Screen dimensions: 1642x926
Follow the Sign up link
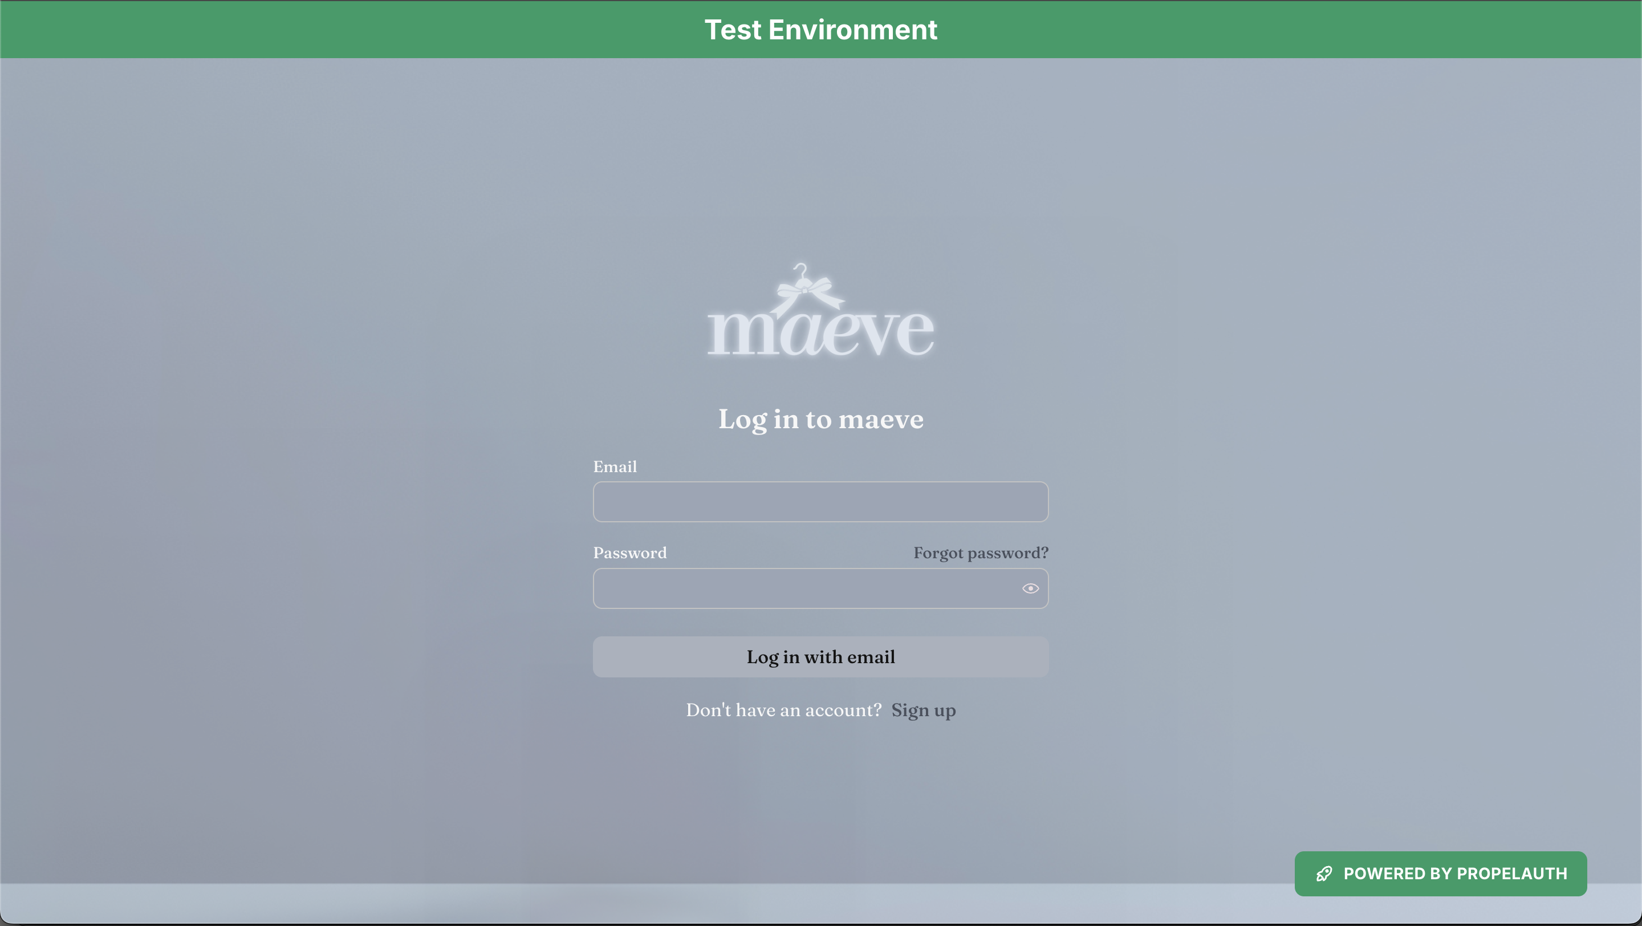pyautogui.click(x=923, y=710)
